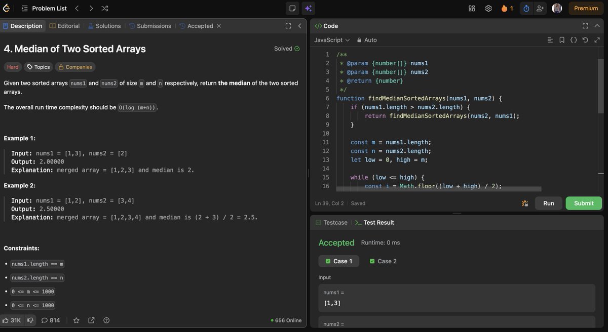Click the format code lines icon
Viewport: 608px width, 332px height.
(x=550, y=40)
